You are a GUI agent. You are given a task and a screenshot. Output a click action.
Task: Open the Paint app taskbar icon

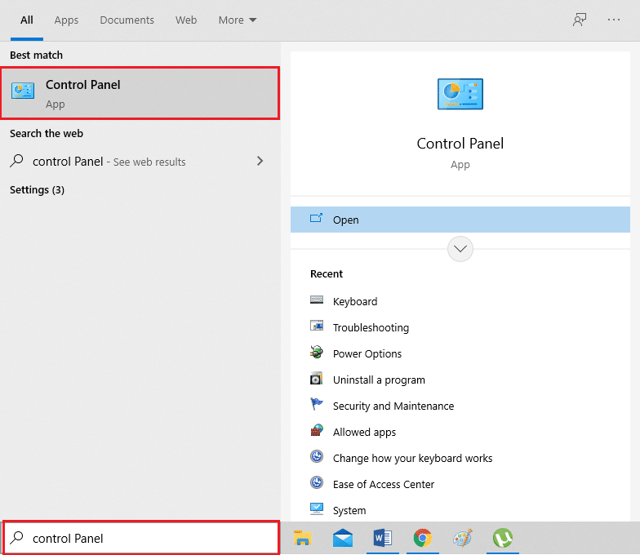click(462, 538)
